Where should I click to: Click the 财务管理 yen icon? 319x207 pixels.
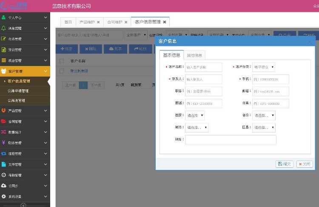pyautogui.click(x=3, y=143)
